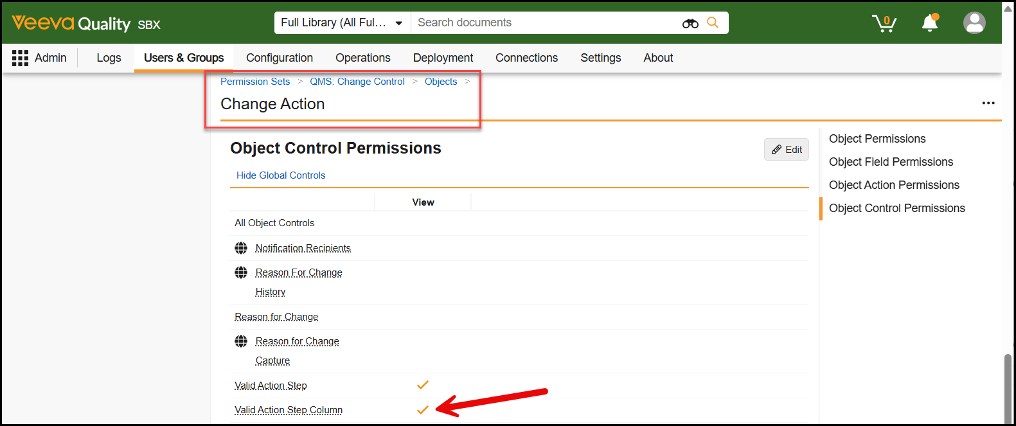The width and height of the screenshot is (1016, 426).
Task: Click the Valid Action Step view checkmark
Action: (423, 385)
